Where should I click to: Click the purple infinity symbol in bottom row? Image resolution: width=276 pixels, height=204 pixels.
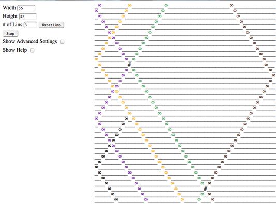(x=146, y=199)
